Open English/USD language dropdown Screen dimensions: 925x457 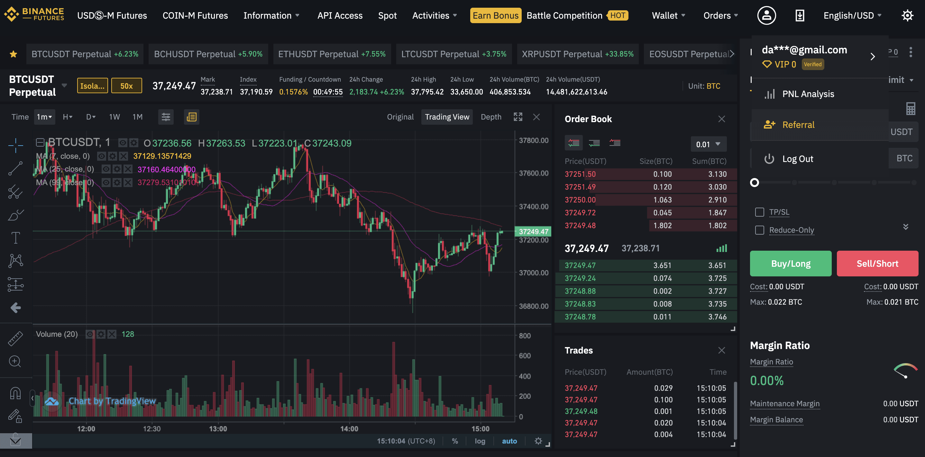pos(852,15)
